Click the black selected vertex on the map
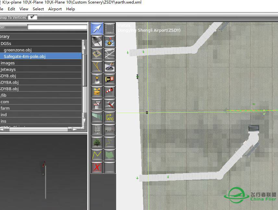 point(147,113)
